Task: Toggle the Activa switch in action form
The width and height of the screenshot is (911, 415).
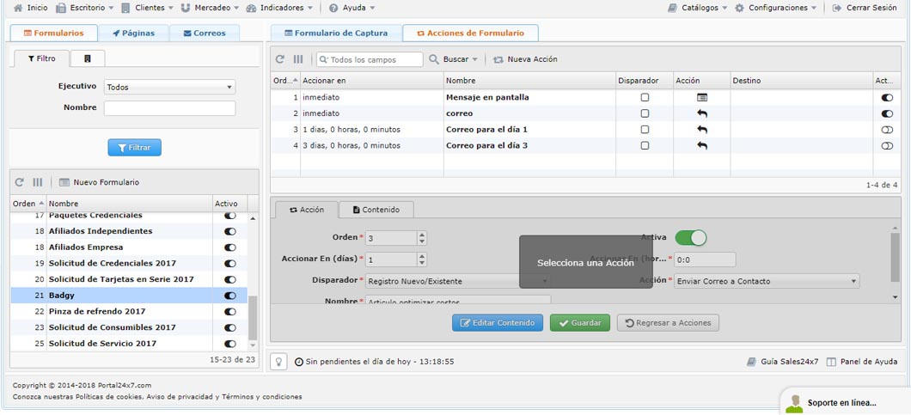Action: (x=691, y=237)
